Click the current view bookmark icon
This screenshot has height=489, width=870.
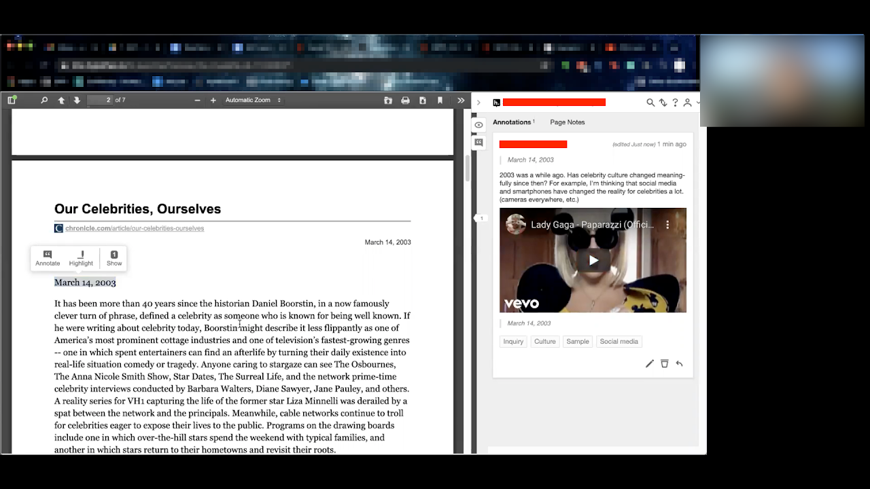[440, 100]
